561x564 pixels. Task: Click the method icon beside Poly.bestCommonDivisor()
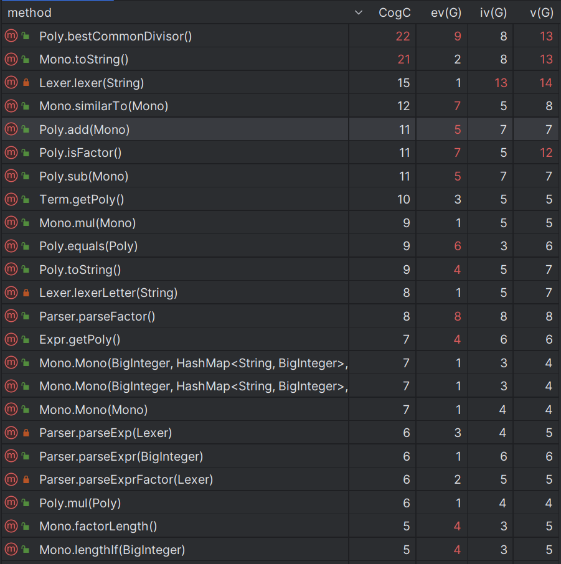click(11, 36)
